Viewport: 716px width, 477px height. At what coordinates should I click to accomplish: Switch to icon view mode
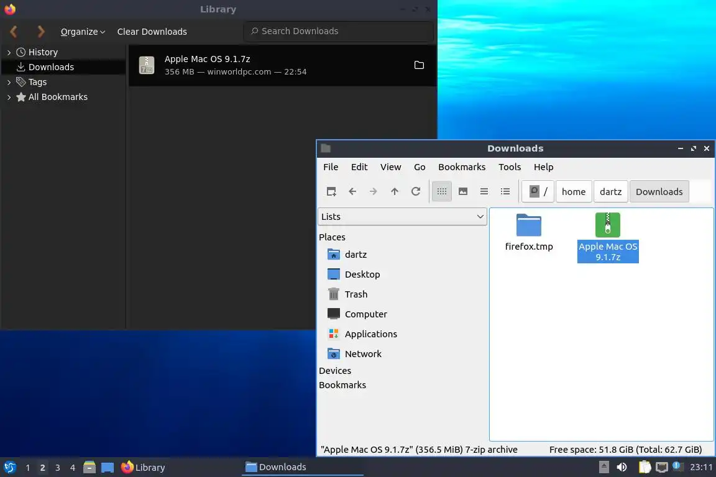pos(441,191)
